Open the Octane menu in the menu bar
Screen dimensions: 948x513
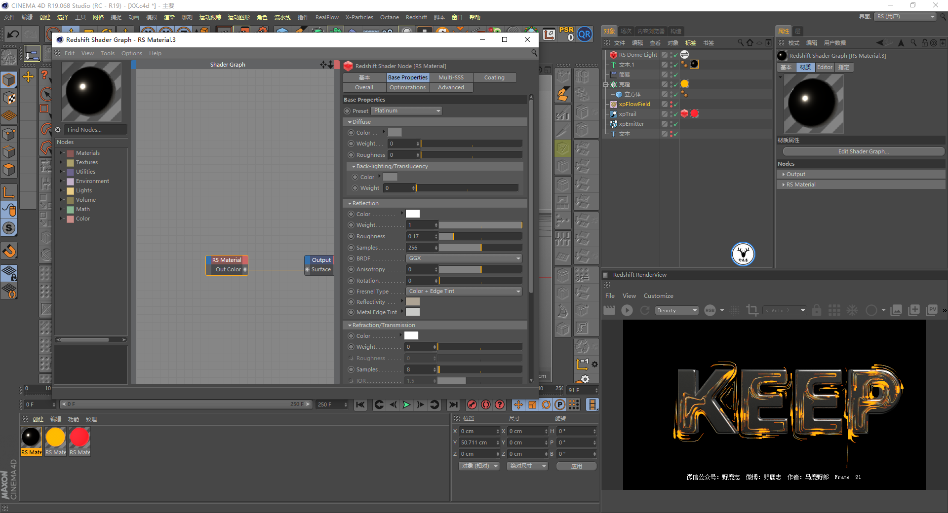pyautogui.click(x=389, y=17)
